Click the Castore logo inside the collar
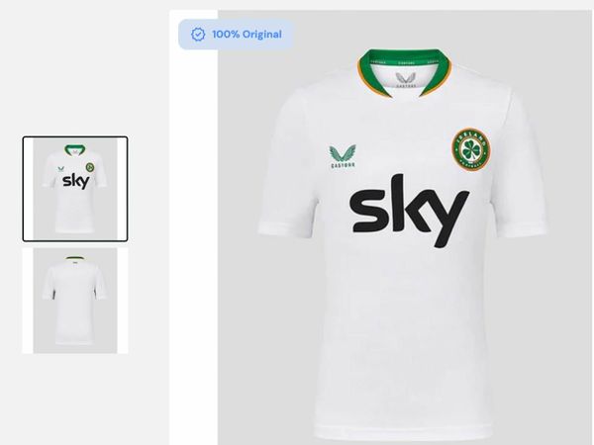Image resolution: width=594 pixels, height=445 pixels. (406, 80)
